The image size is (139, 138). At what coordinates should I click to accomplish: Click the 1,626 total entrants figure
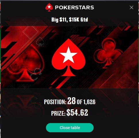(x=89, y=102)
